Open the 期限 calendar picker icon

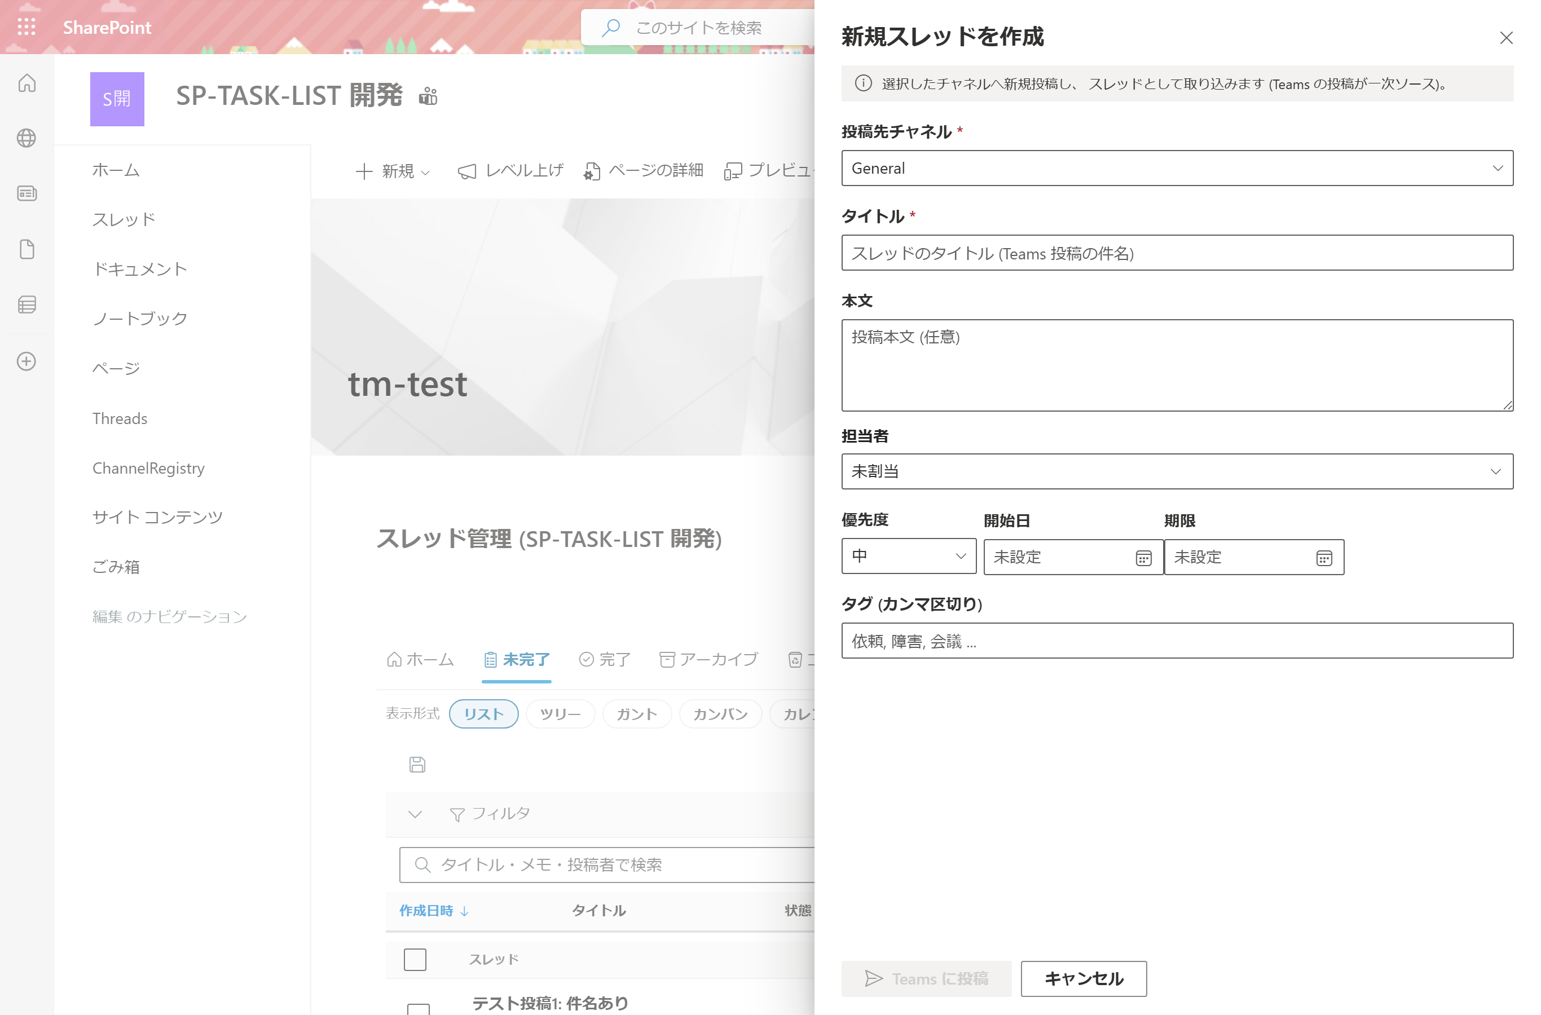[1323, 557]
